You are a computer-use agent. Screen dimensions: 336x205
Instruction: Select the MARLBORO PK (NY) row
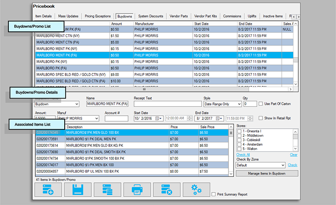(164, 62)
